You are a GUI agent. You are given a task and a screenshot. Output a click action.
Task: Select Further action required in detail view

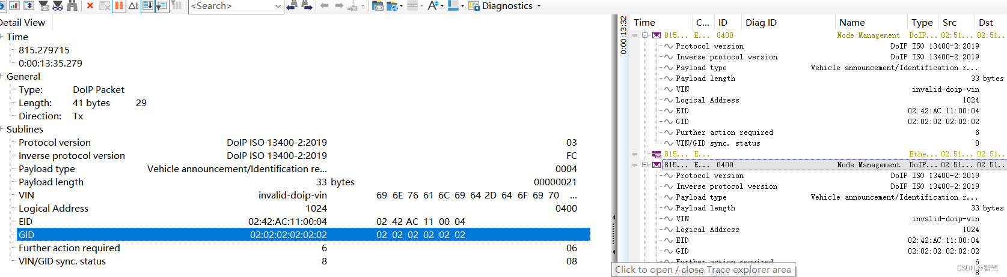[304, 248]
